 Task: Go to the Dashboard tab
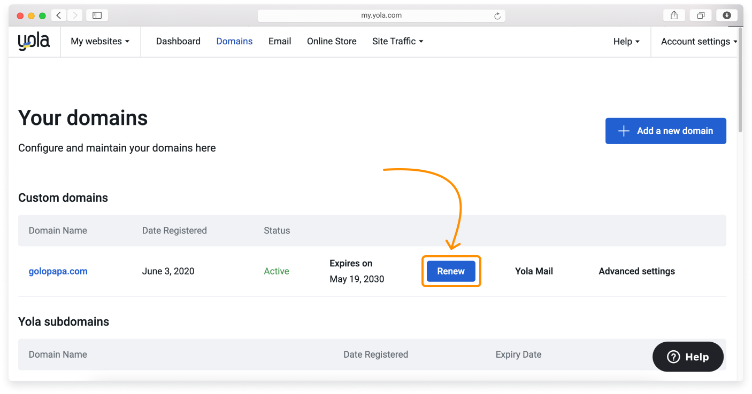tap(178, 42)
